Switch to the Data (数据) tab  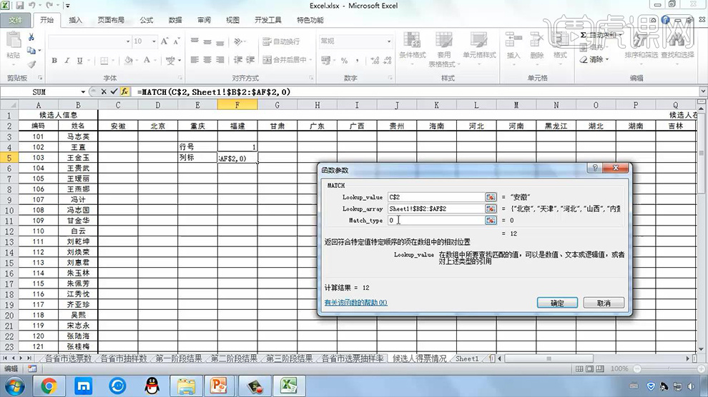175,20
